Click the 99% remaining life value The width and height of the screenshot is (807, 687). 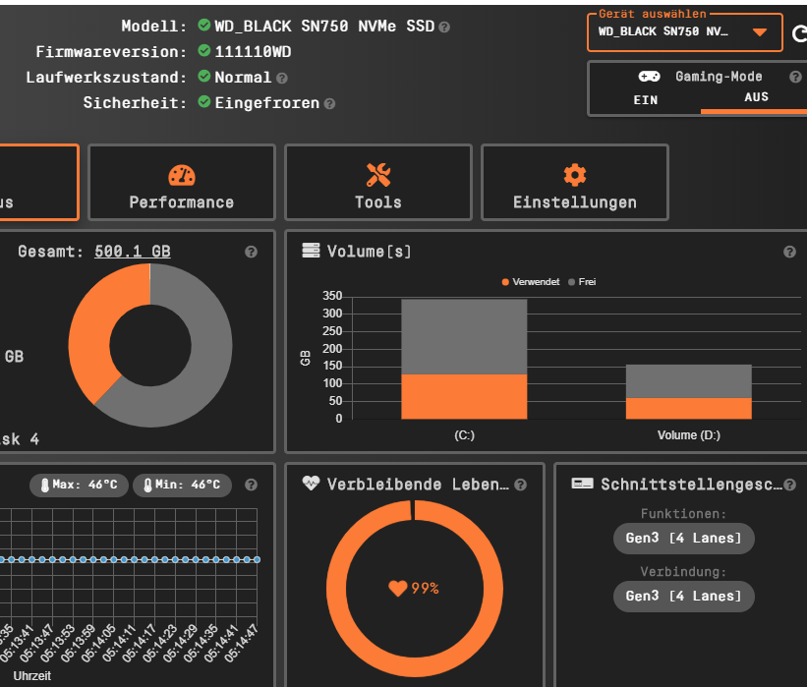[425, 588]
